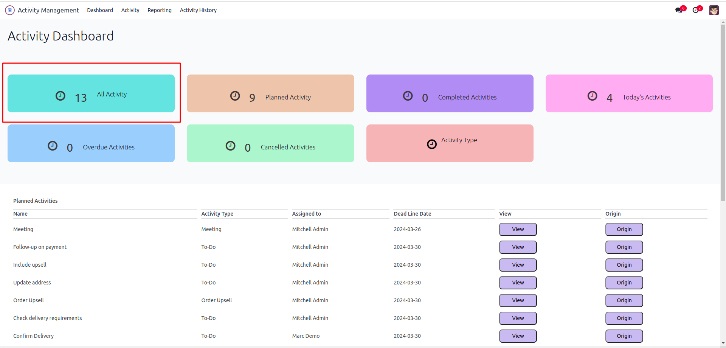Open the chat messages notification icon

point(679,10)
